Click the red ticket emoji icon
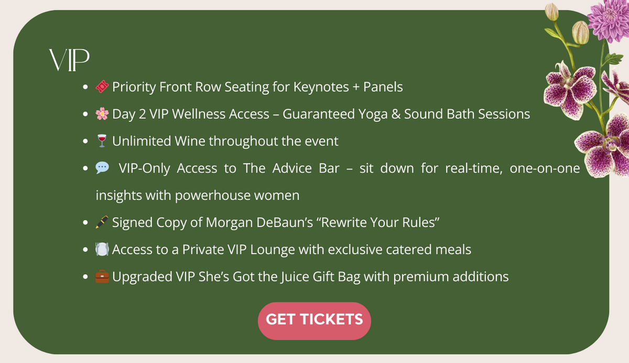The height and width of the screenshot is (363, 629). point(102,86)
